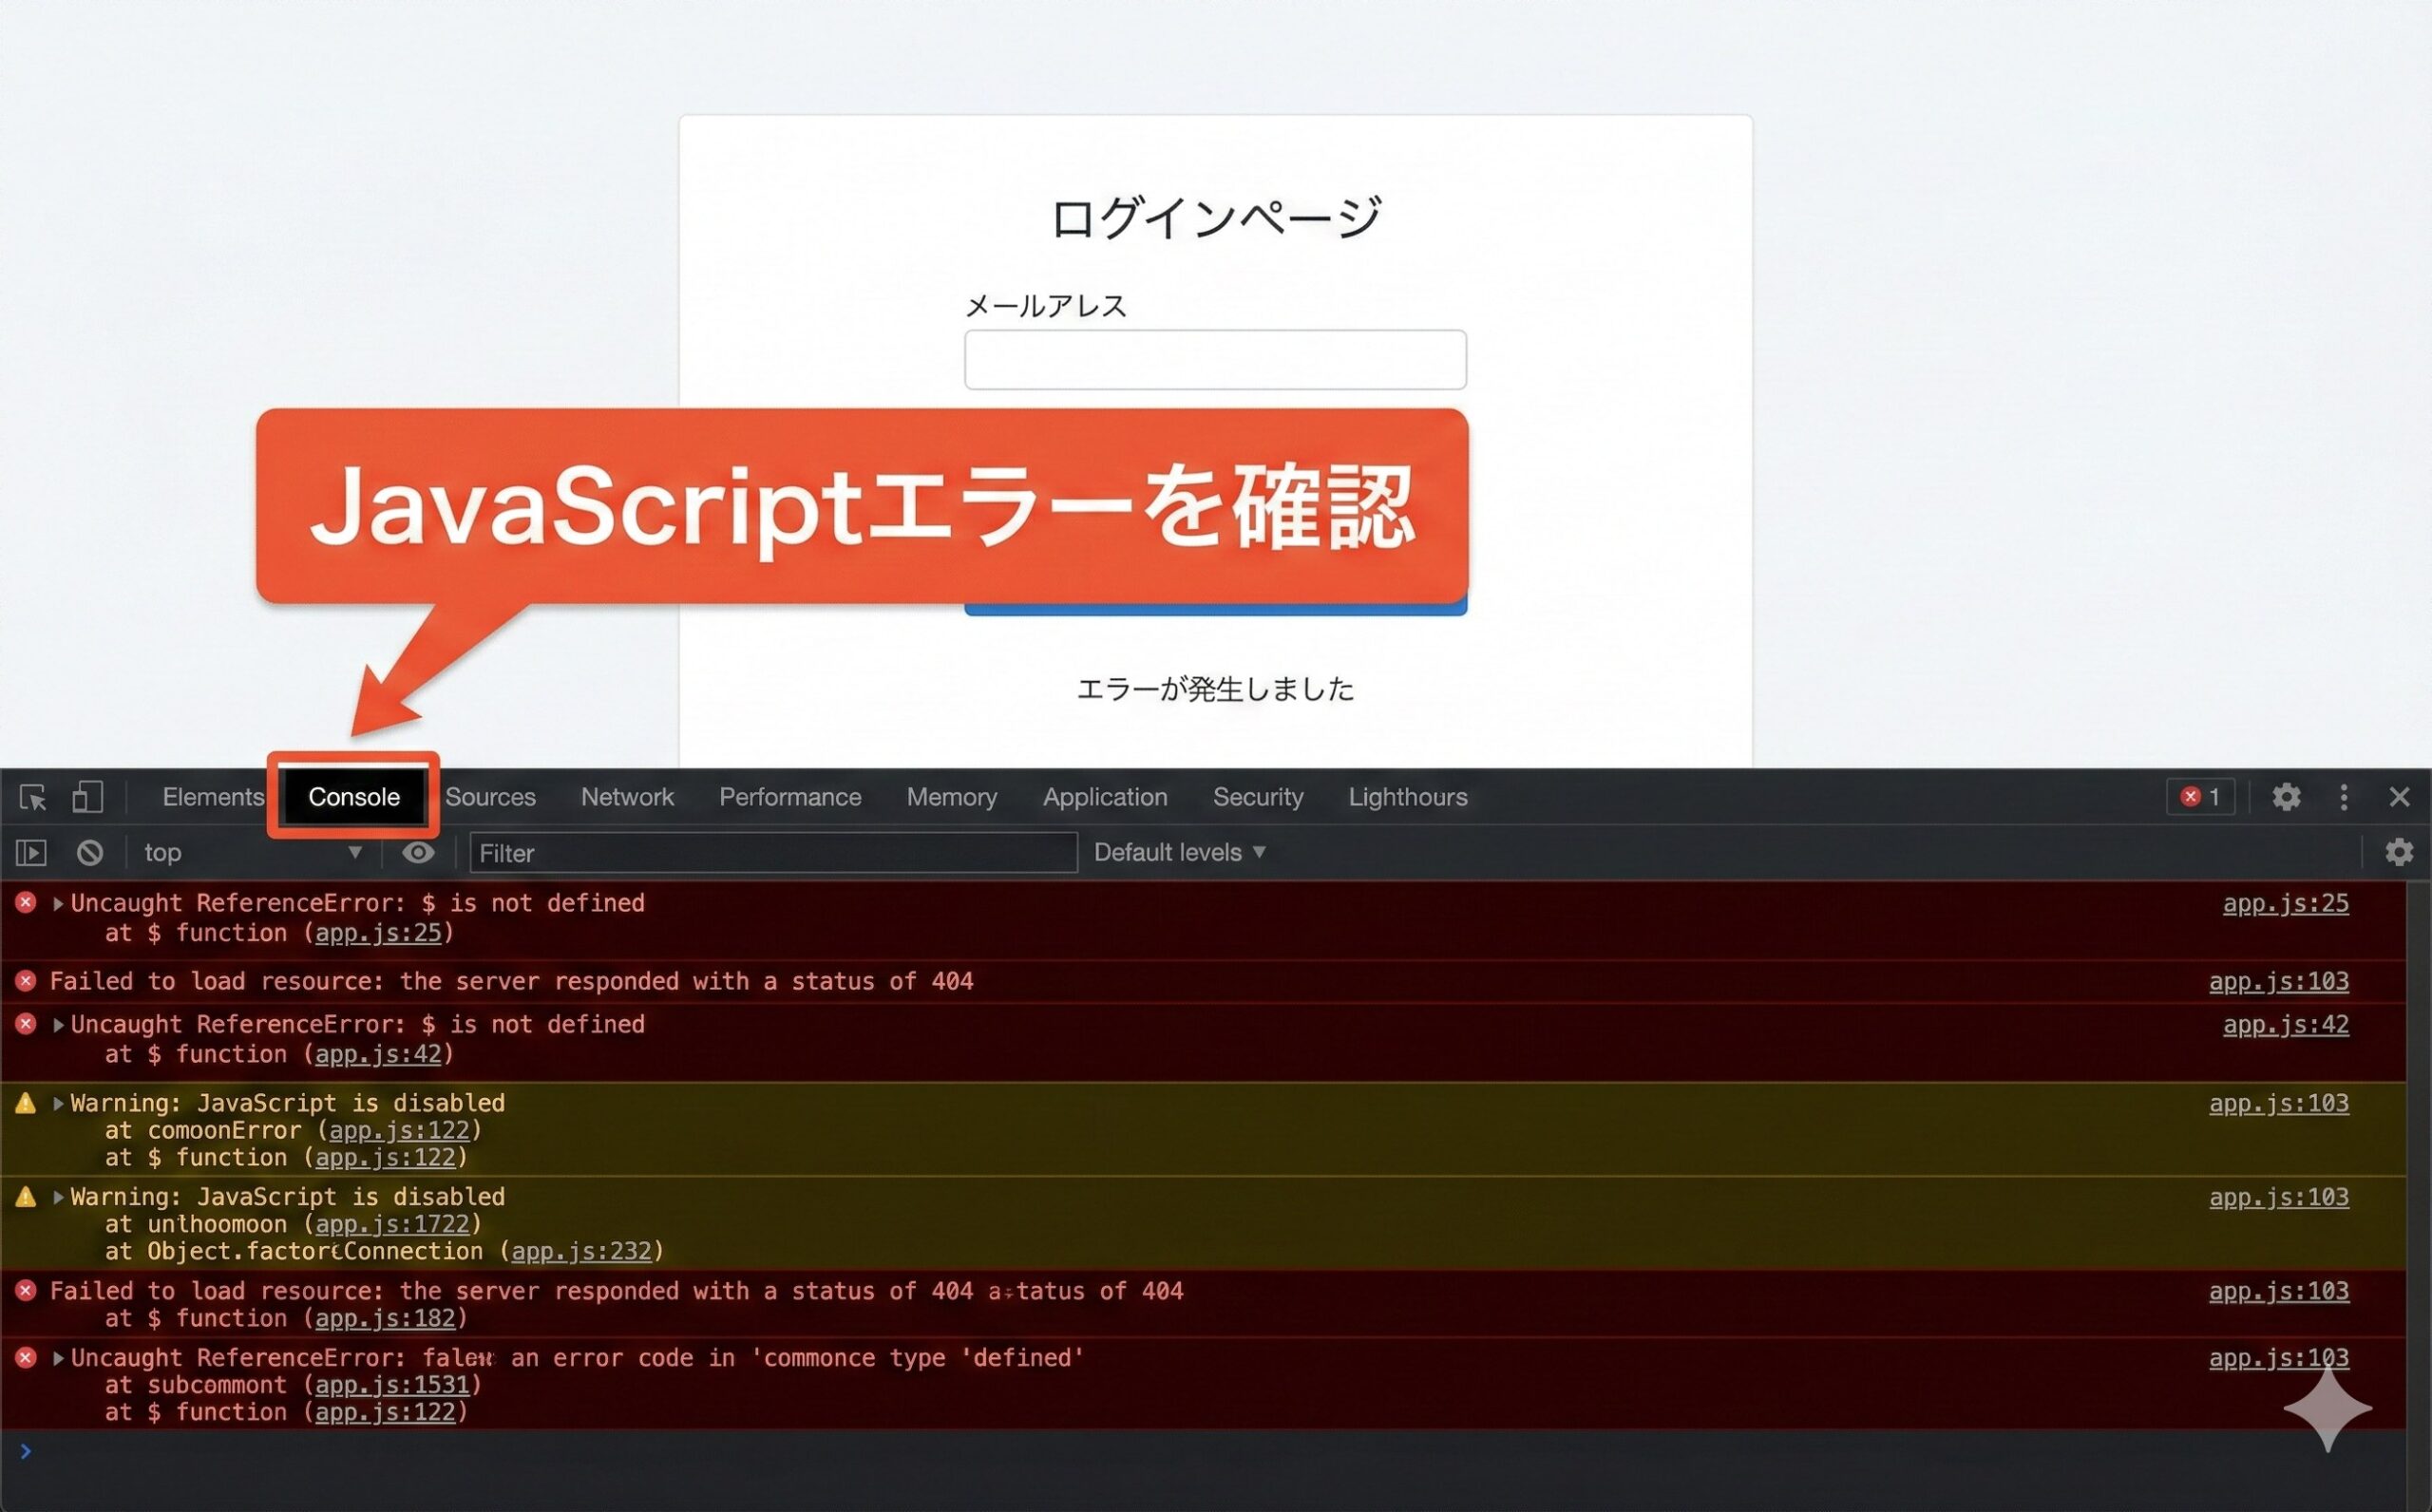Open the app.js:1722 stack trace link
The image size is (2432, 1512).
(392, 1224)
